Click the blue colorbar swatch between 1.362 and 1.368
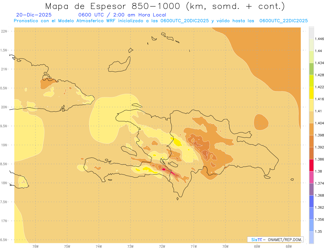Image resolution: width=324 pixels, height=250 pixels. [311, 201]
